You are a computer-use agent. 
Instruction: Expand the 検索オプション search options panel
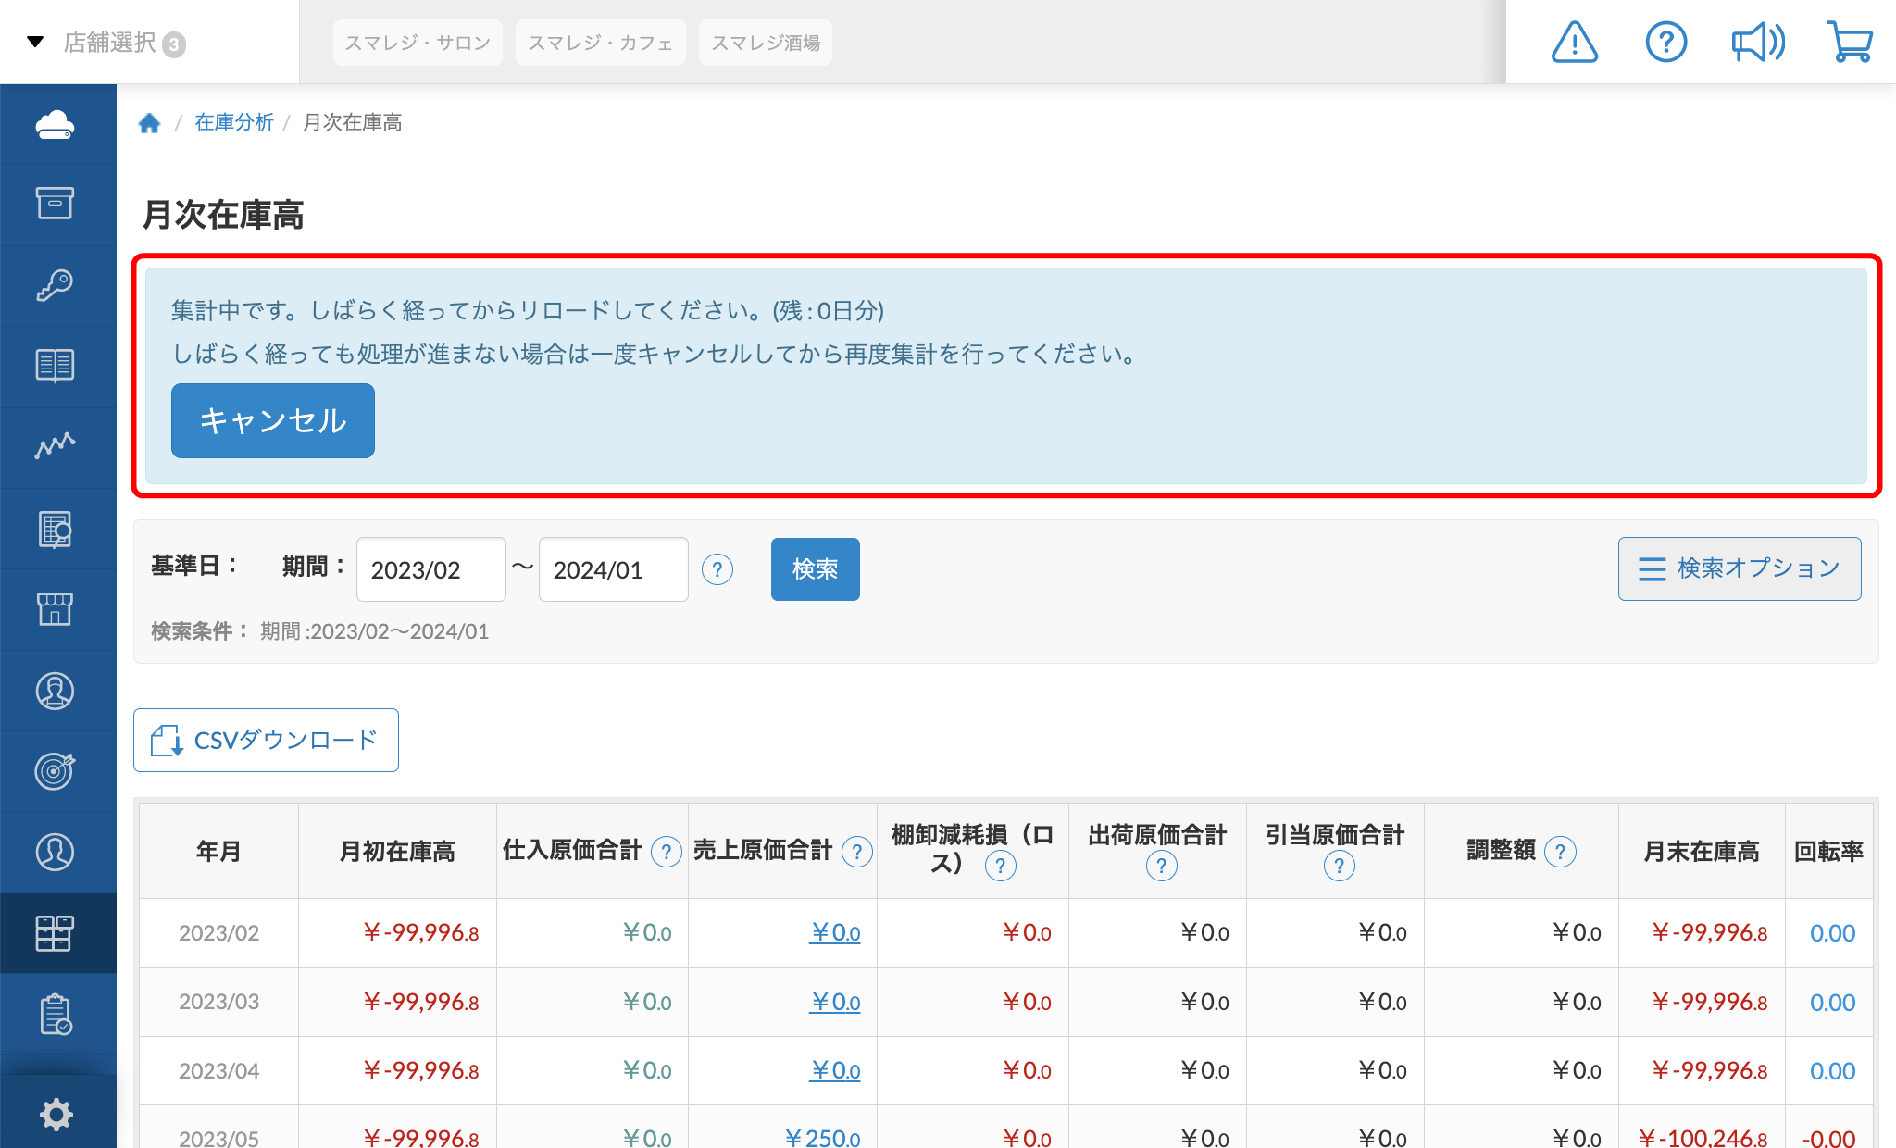point(1739,568)
